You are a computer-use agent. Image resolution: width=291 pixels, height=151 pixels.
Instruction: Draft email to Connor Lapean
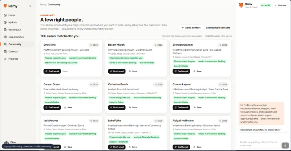pos(181,107)
